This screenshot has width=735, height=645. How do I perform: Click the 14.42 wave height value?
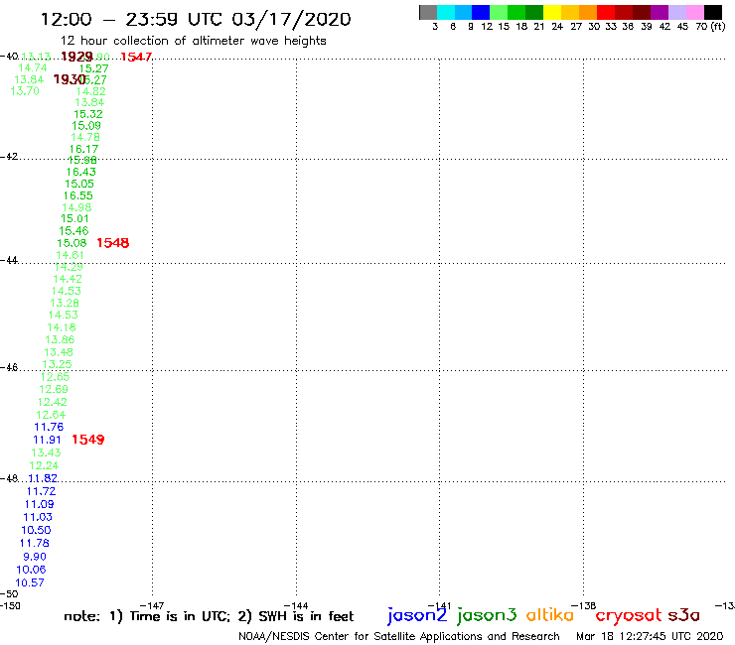click(x=68, y=279)
